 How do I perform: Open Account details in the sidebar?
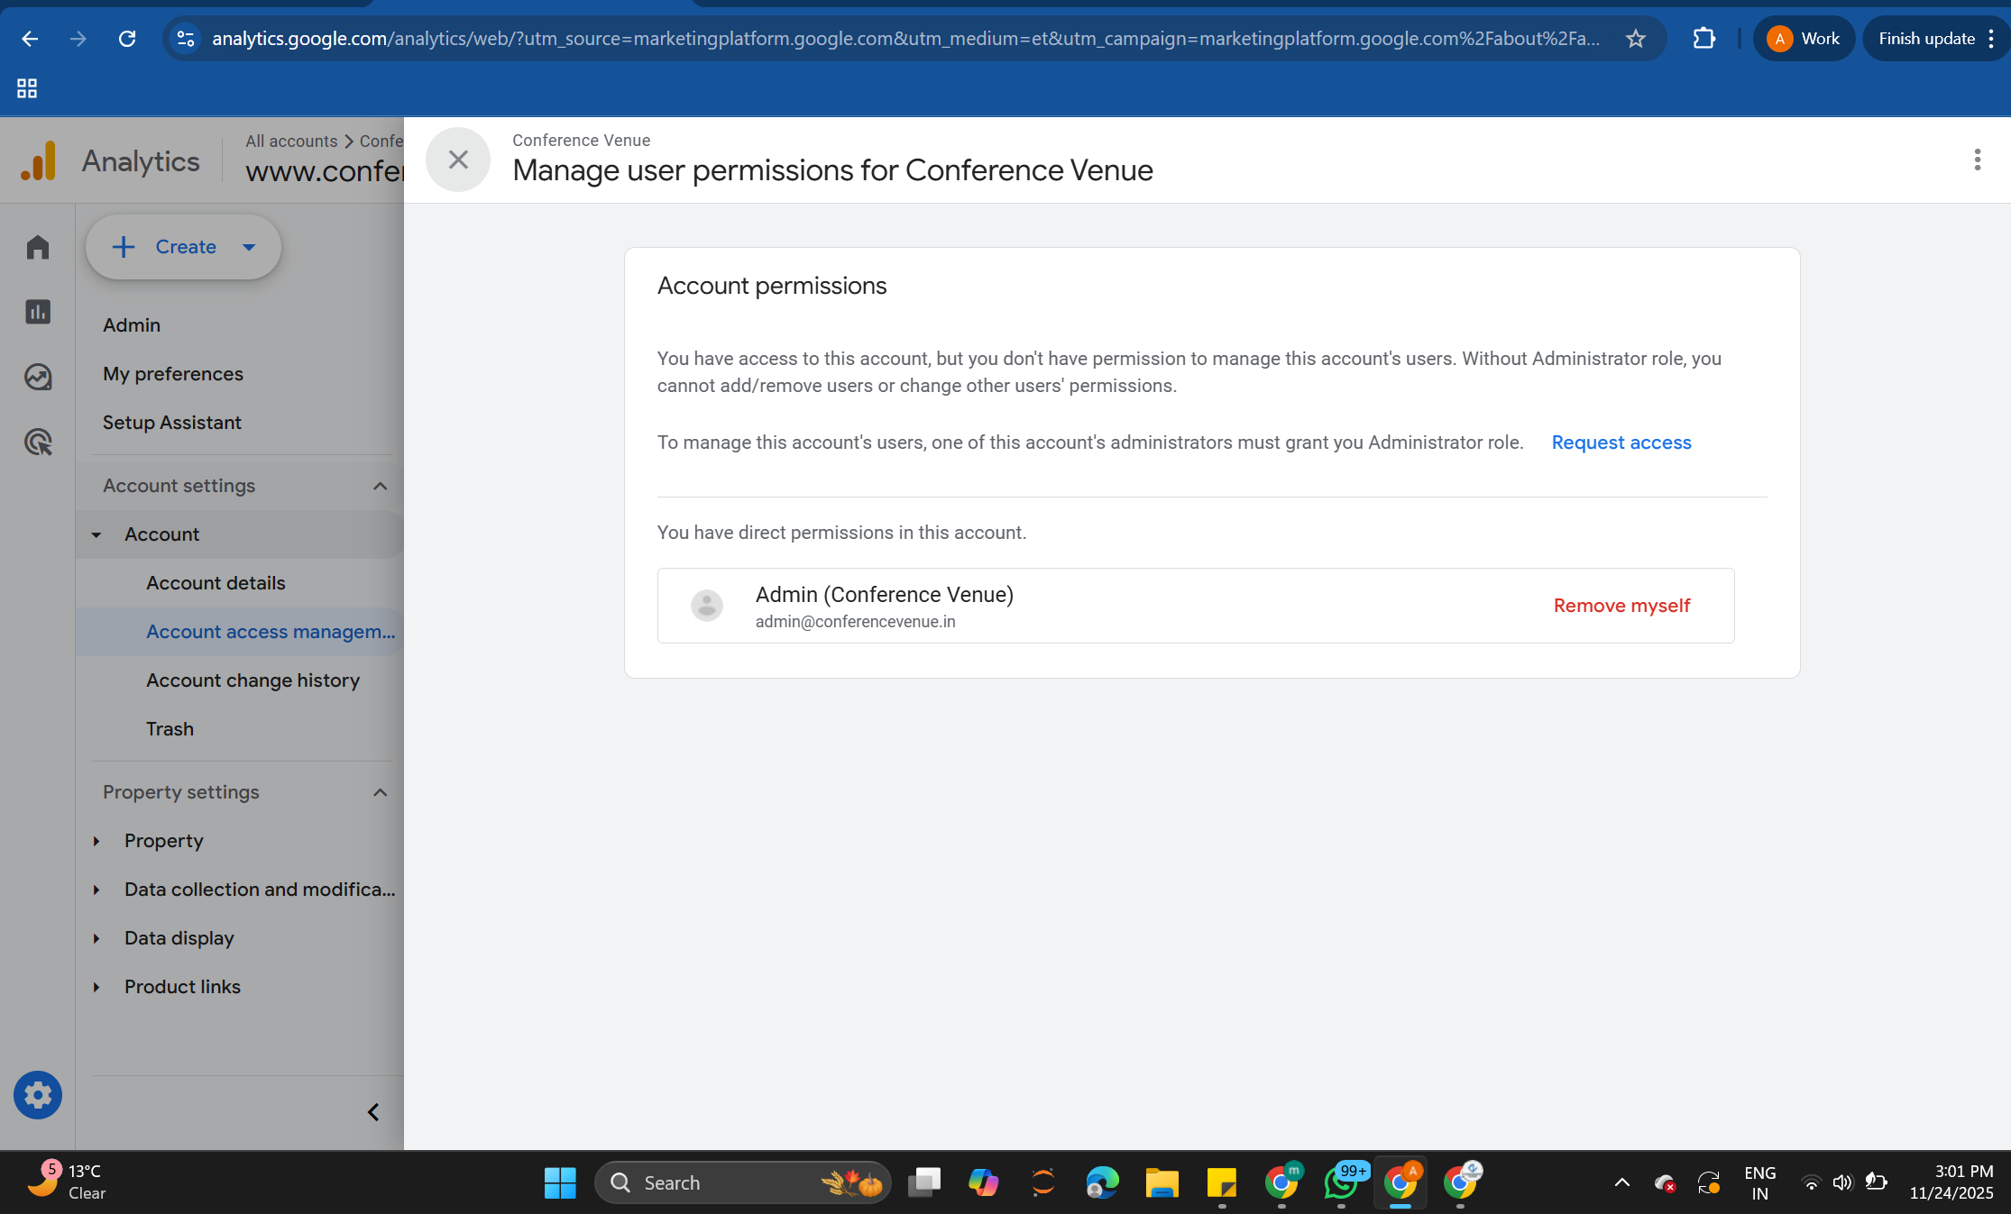click(216, 583)
